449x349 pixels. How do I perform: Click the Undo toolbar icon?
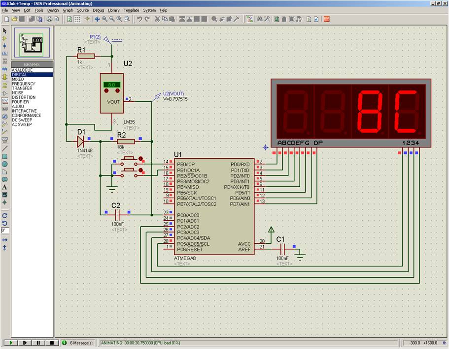coord(140,19)
